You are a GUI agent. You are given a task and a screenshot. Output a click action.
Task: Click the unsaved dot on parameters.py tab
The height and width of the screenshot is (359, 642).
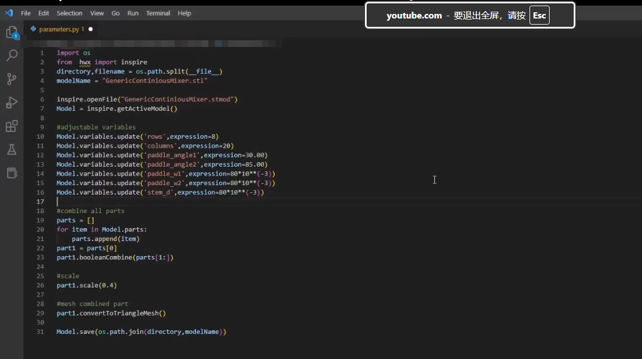(91, 29)
